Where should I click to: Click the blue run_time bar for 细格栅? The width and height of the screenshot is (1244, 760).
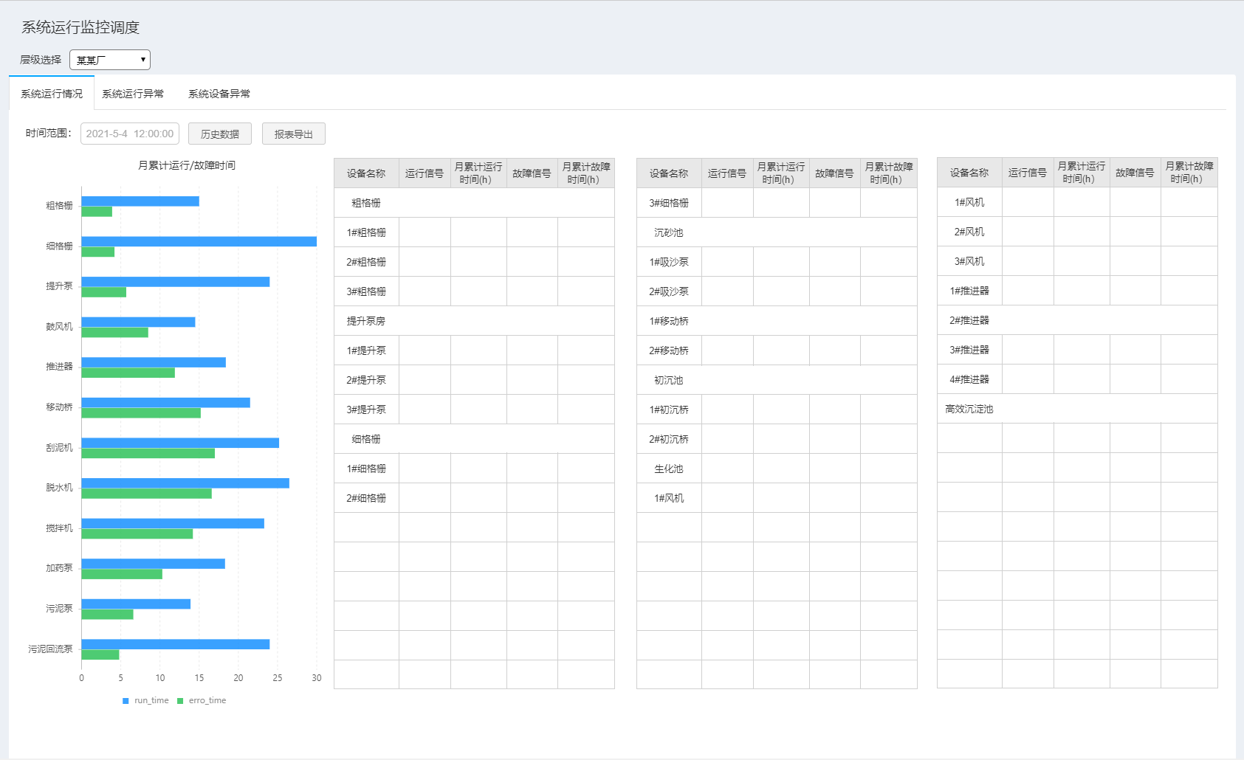tap(199, 241)
